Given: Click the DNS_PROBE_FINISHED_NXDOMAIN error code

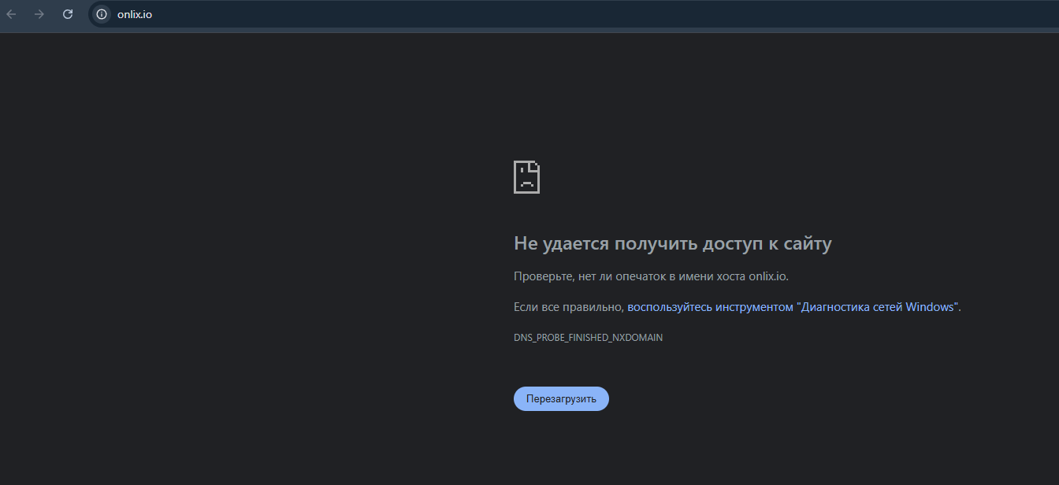Looking at the screenshot, I should click(x=588, y=337).
